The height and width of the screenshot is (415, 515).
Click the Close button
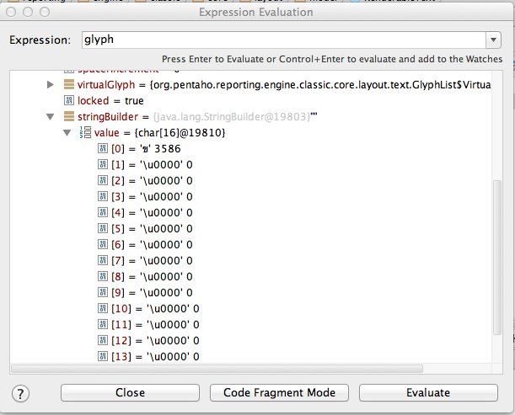point(130,392)
